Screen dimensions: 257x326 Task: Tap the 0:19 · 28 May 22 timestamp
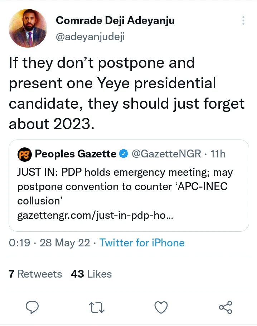(x=49, y=243)
